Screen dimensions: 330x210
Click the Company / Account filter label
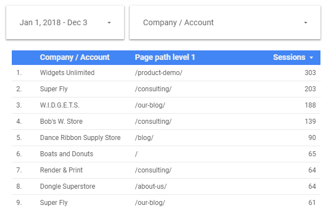tap(178, 22)
